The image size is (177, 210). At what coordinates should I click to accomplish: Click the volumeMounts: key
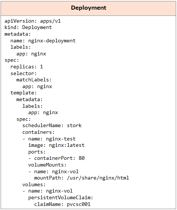click(x=47, y=165)
